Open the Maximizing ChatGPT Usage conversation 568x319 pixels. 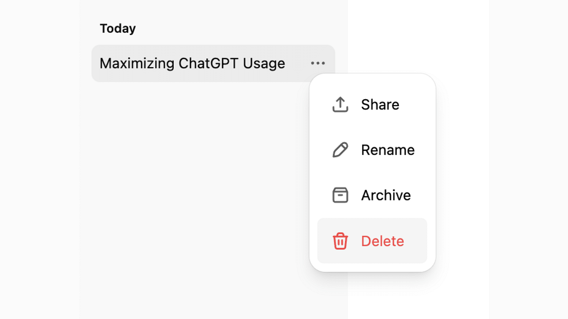coord(199,63)
